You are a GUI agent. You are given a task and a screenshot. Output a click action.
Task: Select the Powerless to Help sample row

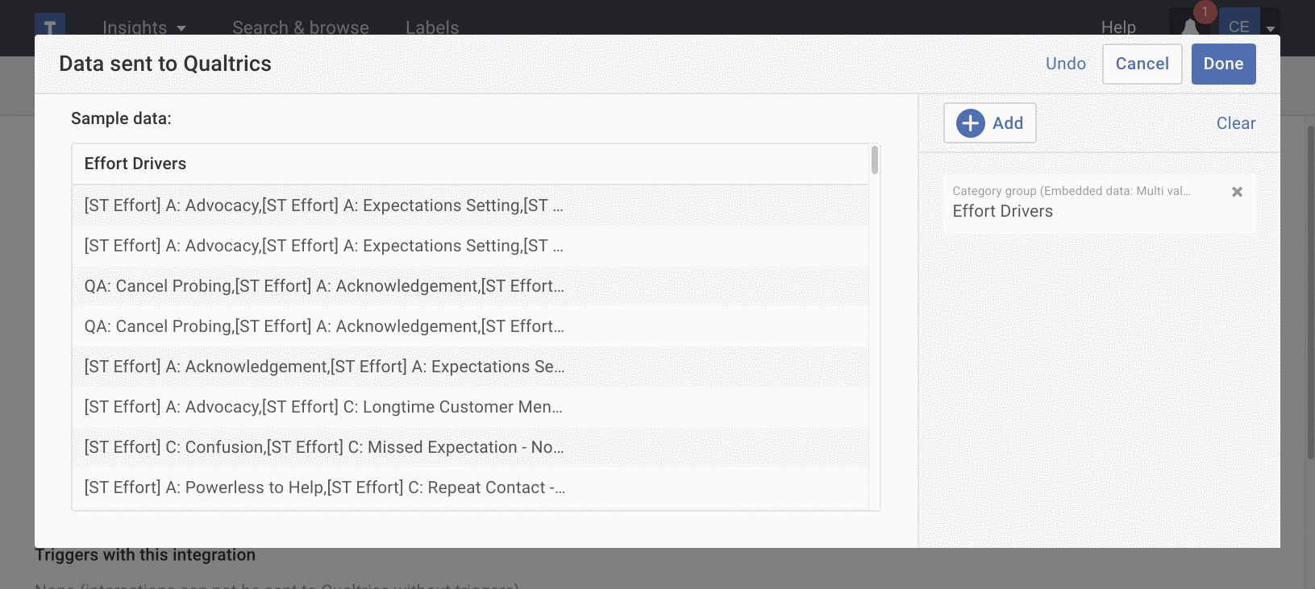(323, 487)
